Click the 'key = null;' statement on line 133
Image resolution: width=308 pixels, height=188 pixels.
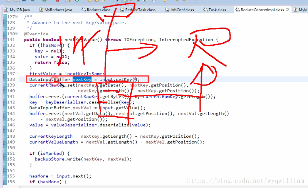point(49,51)
